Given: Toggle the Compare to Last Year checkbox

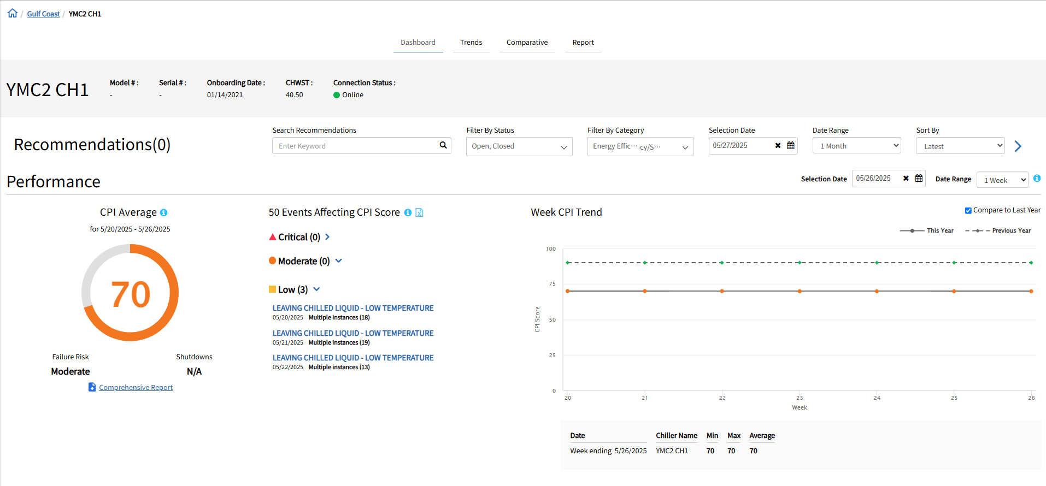Looking at the screenshot, I should click(x=968, y=210).
